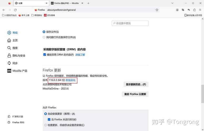Switch to Firefox 隐私声明 — Mozilla tab
The height and width of the screenshot is (131, 204).
point(67,3)
